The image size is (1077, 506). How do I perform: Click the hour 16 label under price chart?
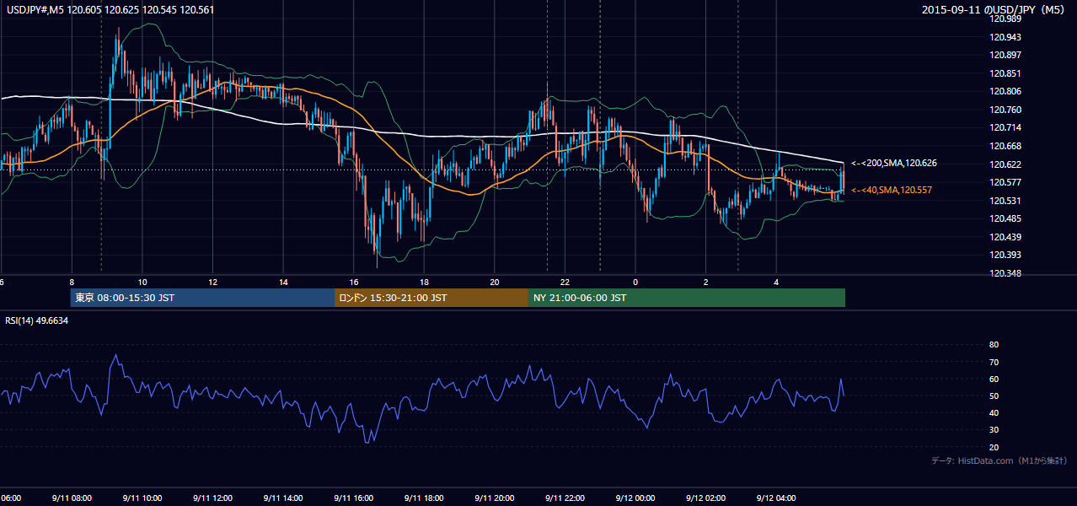[354, 282]
